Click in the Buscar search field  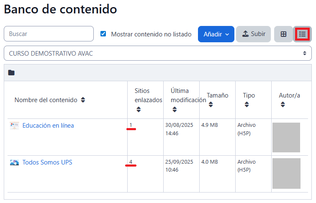click(49, 34)
